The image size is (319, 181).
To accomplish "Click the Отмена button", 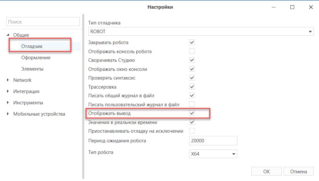I will (298, 171).
